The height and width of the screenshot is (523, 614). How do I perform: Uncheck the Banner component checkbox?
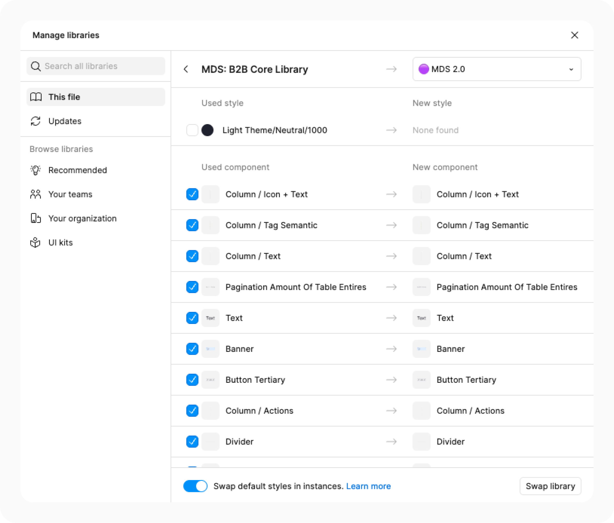tap(192, 349)
